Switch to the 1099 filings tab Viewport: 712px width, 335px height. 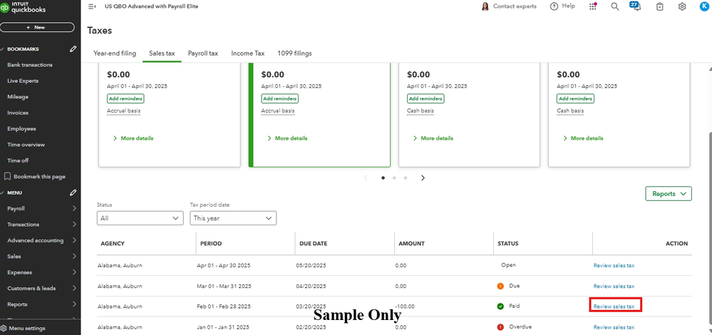pyautogui.click(x=294, y=53)
